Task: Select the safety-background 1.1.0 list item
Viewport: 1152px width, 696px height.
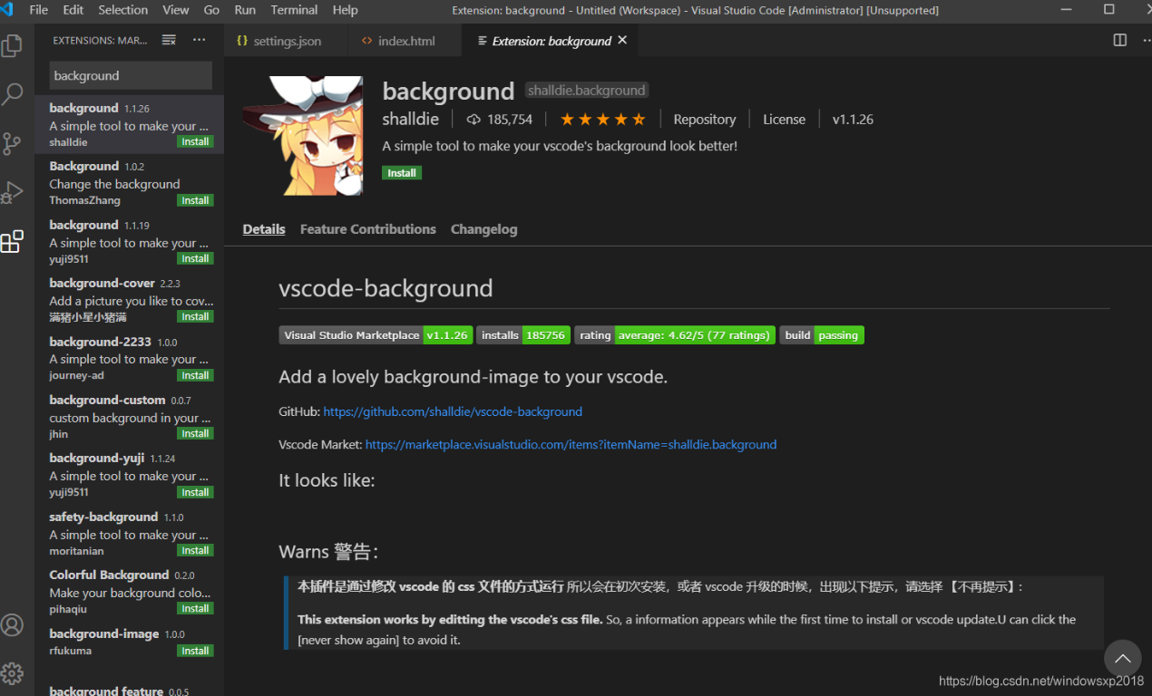Action: click(x=129, y=534)
